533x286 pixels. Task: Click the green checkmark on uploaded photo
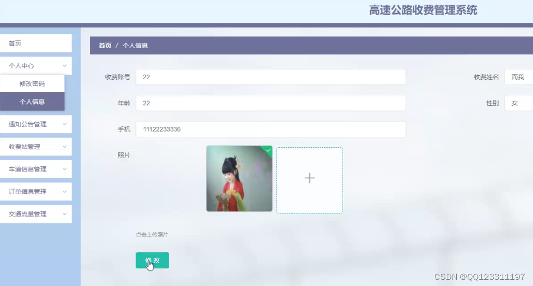tap(268, 150)
